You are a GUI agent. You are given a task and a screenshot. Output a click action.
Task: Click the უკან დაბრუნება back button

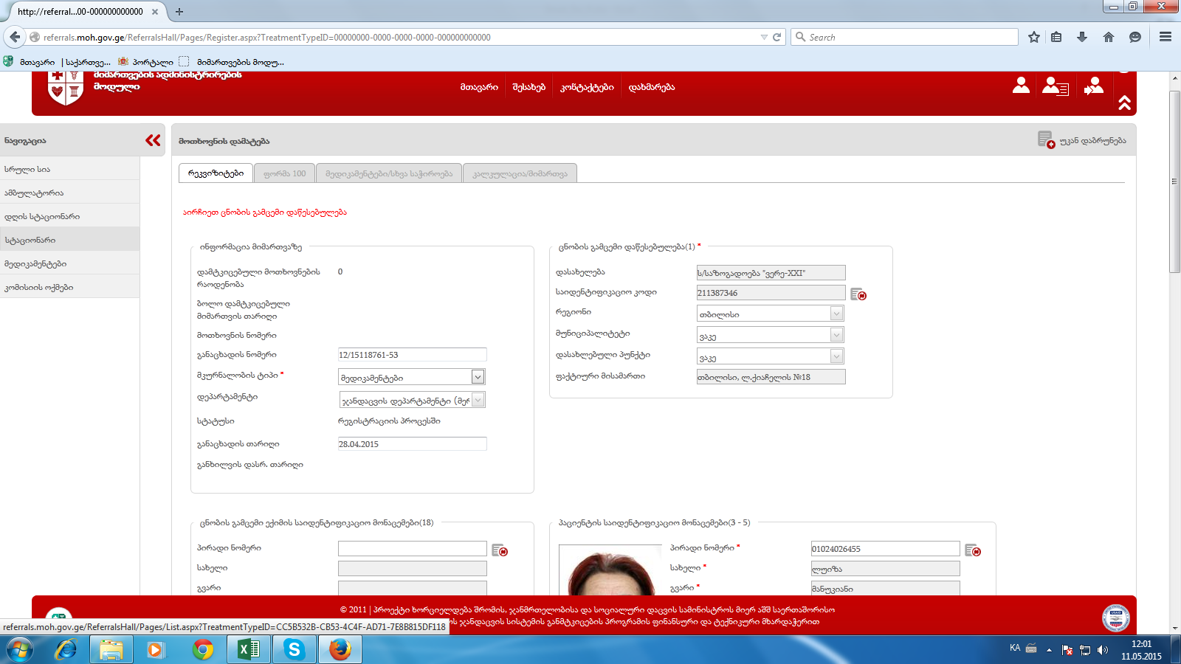[1082, 140]
